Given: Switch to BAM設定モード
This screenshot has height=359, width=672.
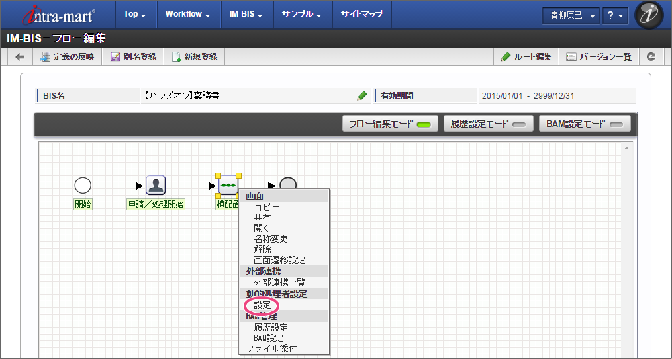Looking at the screenshot, I should pyautogui.click(x=585, y=124).
